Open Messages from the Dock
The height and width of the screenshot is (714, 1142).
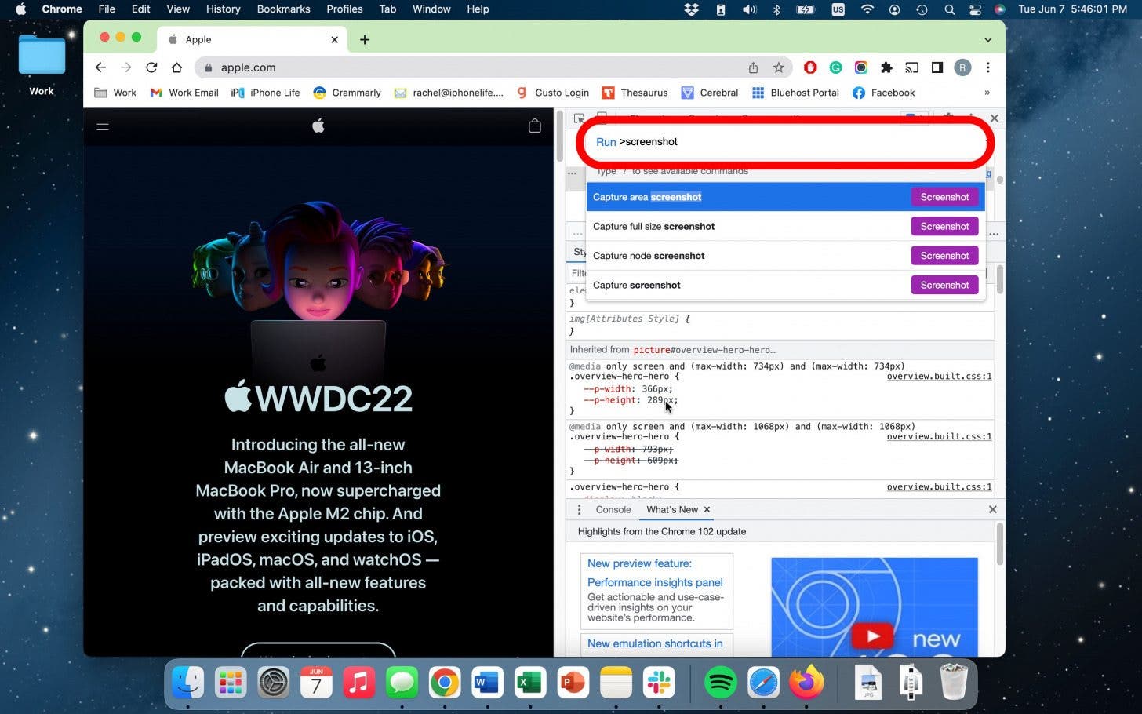point(402,683)
